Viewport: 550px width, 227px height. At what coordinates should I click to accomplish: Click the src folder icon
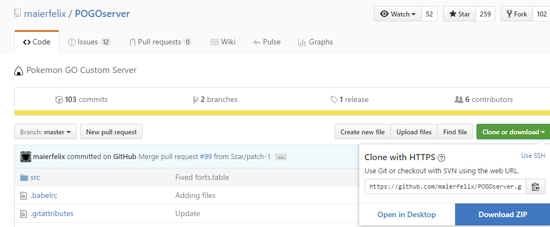click(24, 177)
